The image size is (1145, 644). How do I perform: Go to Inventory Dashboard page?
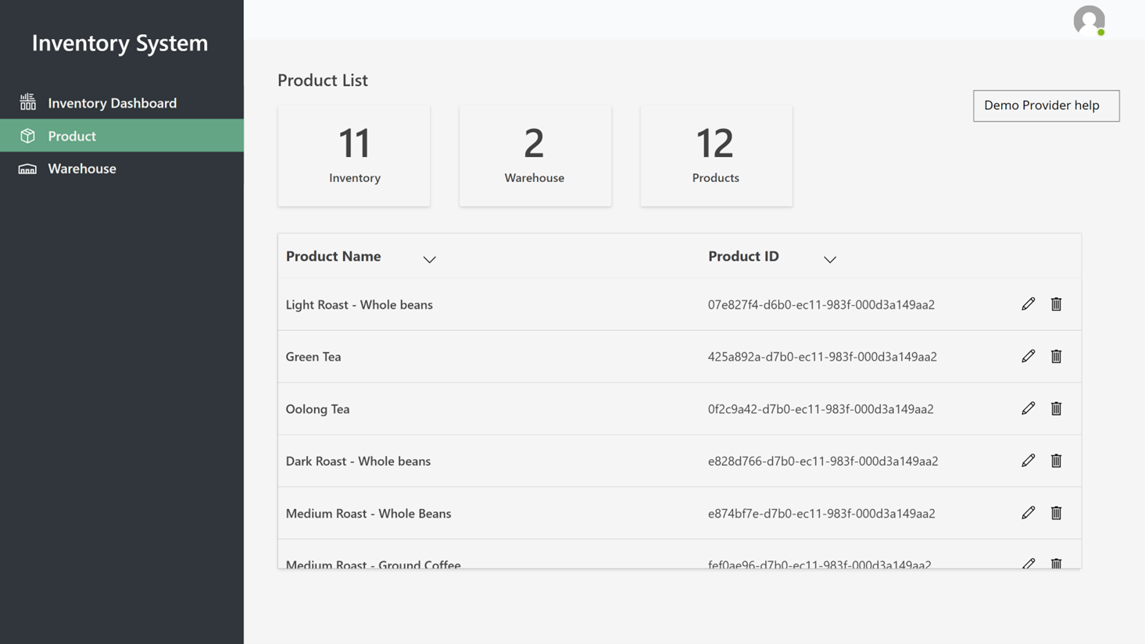(x=112, y=103)
